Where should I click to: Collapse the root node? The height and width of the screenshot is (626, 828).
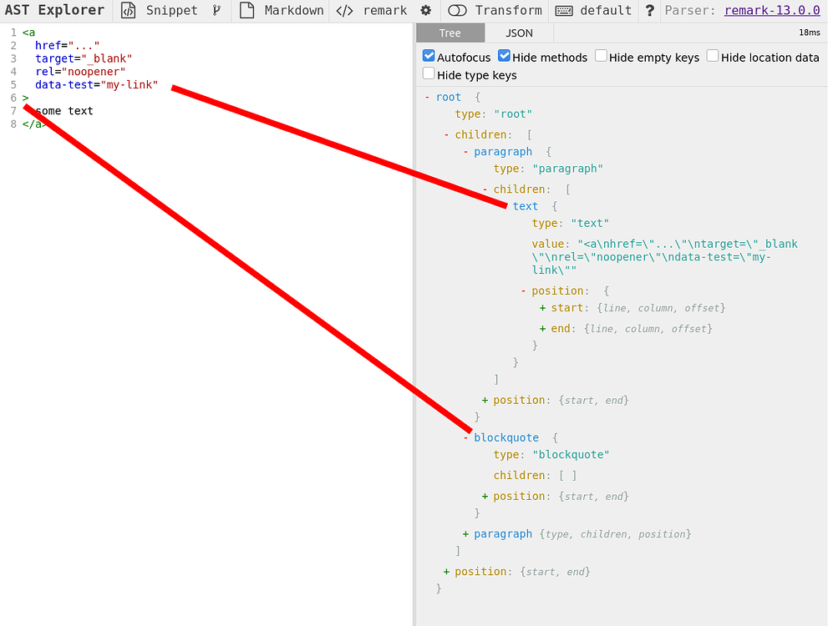point(428,98)
